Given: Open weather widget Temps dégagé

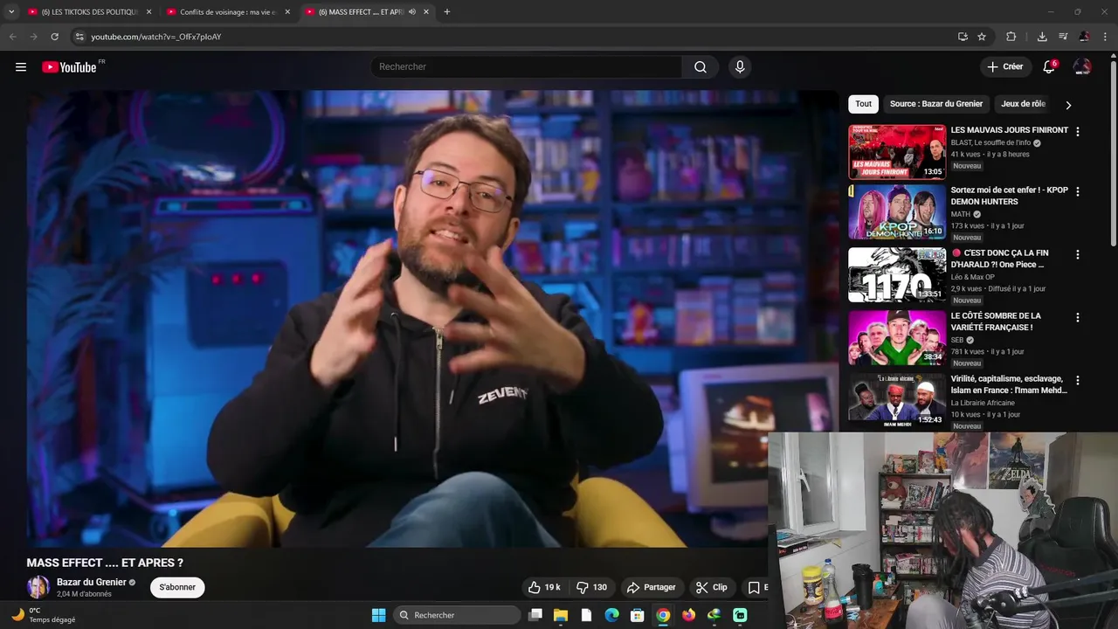Looking at the screenshot, I should pos(44,615).
